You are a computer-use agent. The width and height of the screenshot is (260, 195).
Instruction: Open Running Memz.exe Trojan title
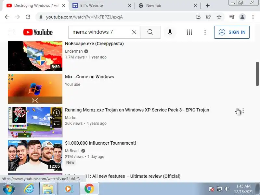[x=137, y=110]
